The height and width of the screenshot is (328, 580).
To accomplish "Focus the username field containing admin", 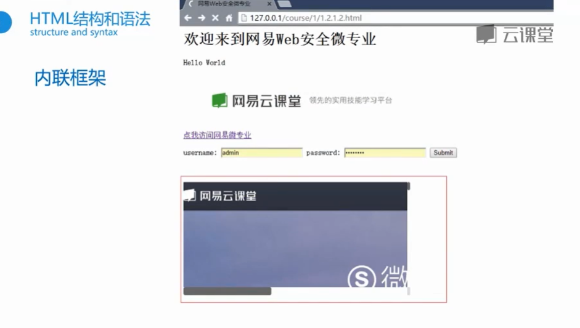I will click(x=261, y=153).
